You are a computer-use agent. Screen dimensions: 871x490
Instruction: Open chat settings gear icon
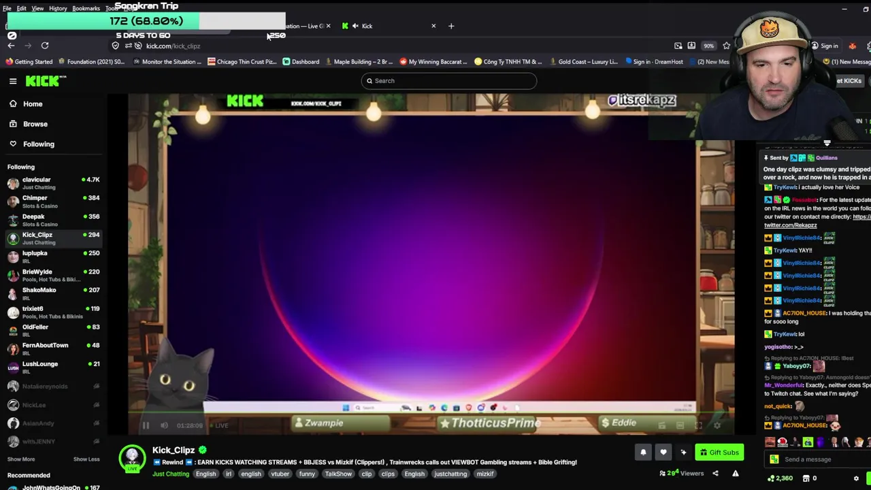pos(856,478)
